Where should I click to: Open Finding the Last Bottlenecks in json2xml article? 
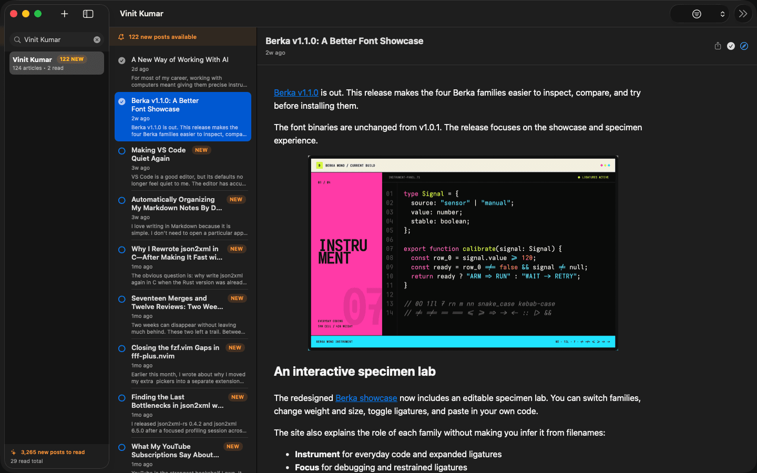pyautogui.click(x=183, y=413)
